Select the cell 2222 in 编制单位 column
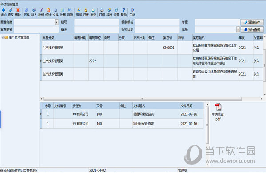This screenshot has height=173, width=266. point(96,61)
